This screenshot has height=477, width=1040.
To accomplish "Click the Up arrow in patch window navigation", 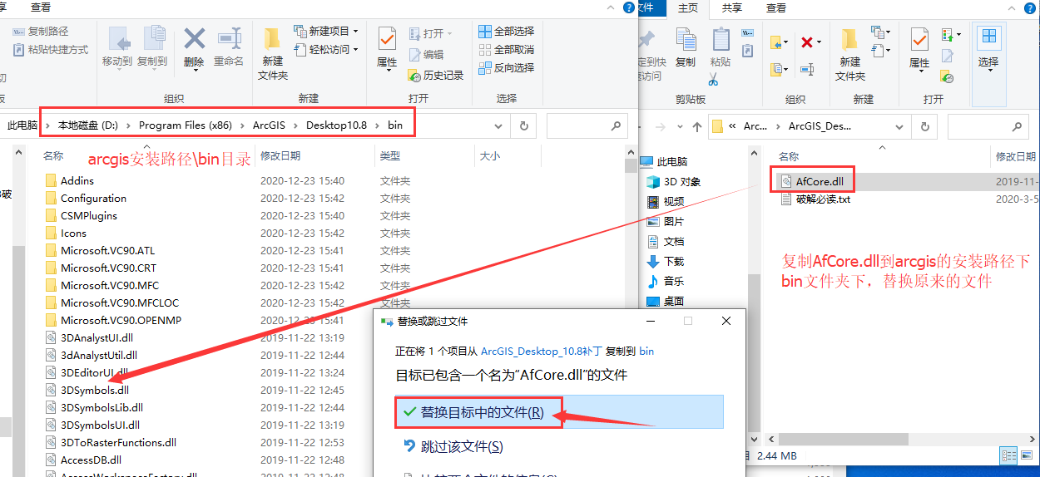I will [x=696, y=126].
